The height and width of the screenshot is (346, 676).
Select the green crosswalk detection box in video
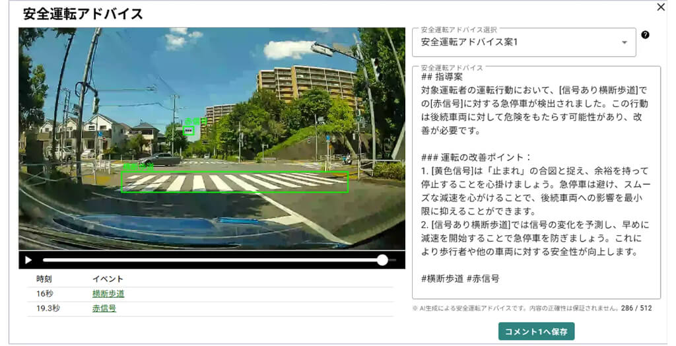tap(234, 182)
